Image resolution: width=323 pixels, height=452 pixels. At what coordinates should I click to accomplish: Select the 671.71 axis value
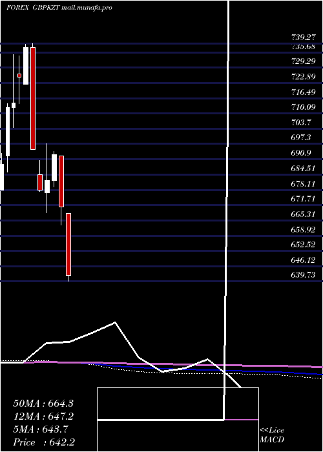[303, 199]
